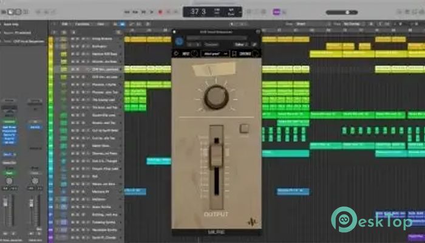The width and height of the screenshot is (425, 243).
Task: Toggle the small square button beside fader
Action: [x=244, y=129]
